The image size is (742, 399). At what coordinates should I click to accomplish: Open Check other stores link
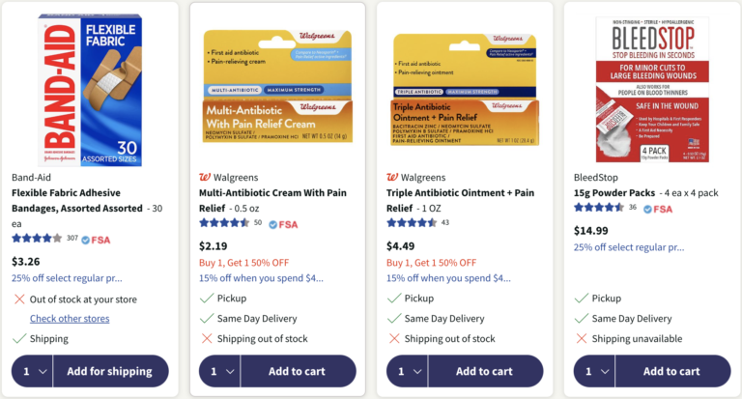(x=70, y=319)
